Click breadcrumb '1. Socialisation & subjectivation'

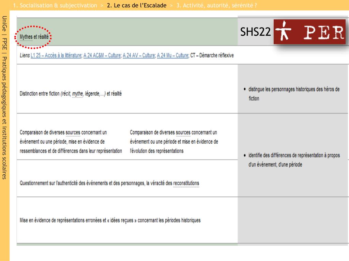click(x=55, y=5)
